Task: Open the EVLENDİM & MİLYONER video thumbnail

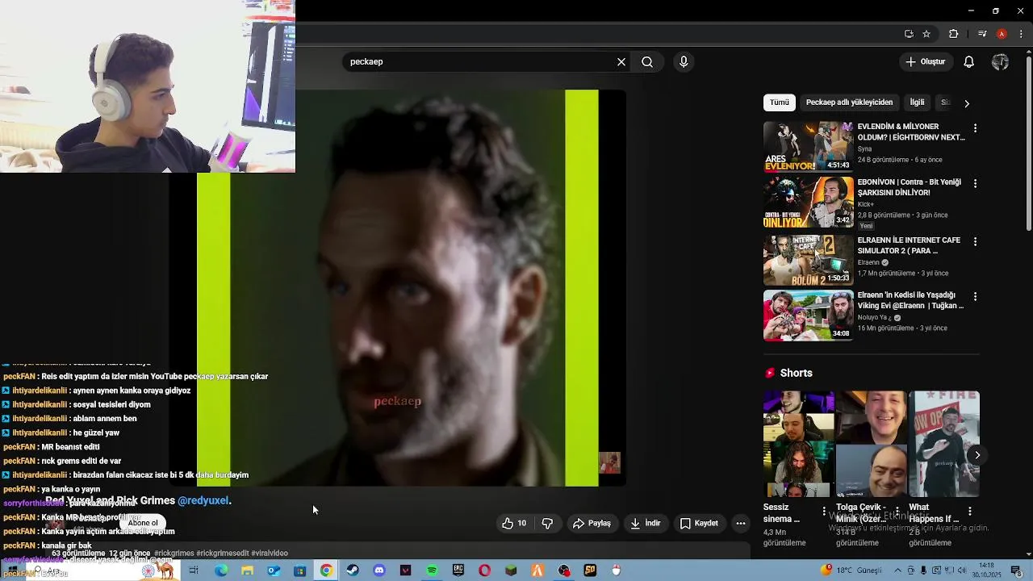Action: 808,147
